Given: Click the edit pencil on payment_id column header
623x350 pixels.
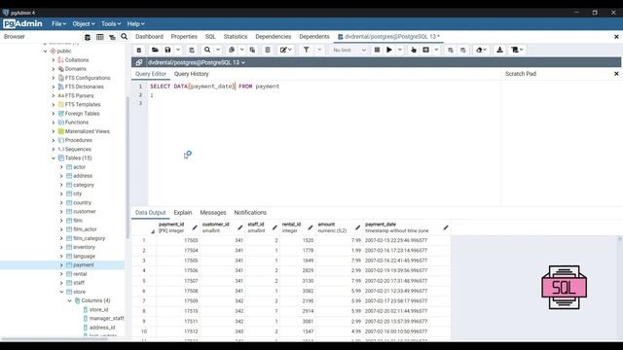Looking at the screenshot, I should pos(195,227).
